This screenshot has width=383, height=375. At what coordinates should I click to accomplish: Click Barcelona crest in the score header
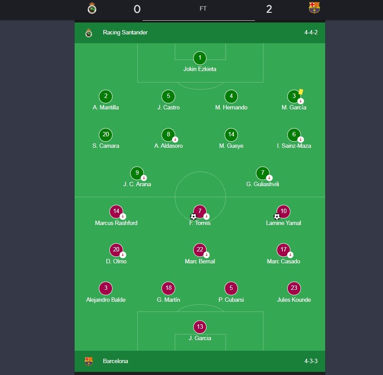point(314,8)
